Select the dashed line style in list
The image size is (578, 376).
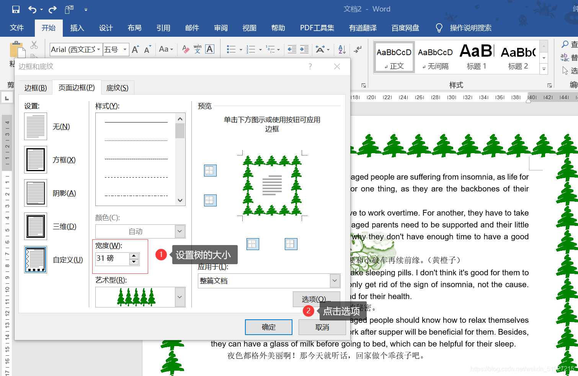tap(136, 177)
